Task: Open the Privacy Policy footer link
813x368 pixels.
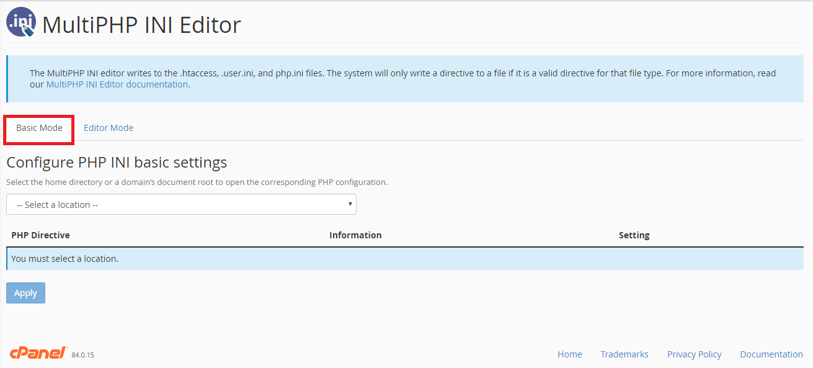Action: pos(694,354)
